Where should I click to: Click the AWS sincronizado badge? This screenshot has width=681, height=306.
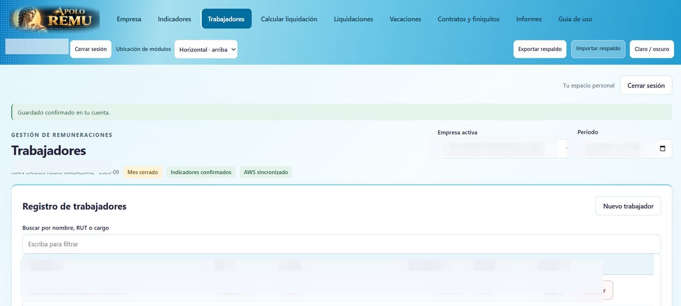click(x=266, y=172)
